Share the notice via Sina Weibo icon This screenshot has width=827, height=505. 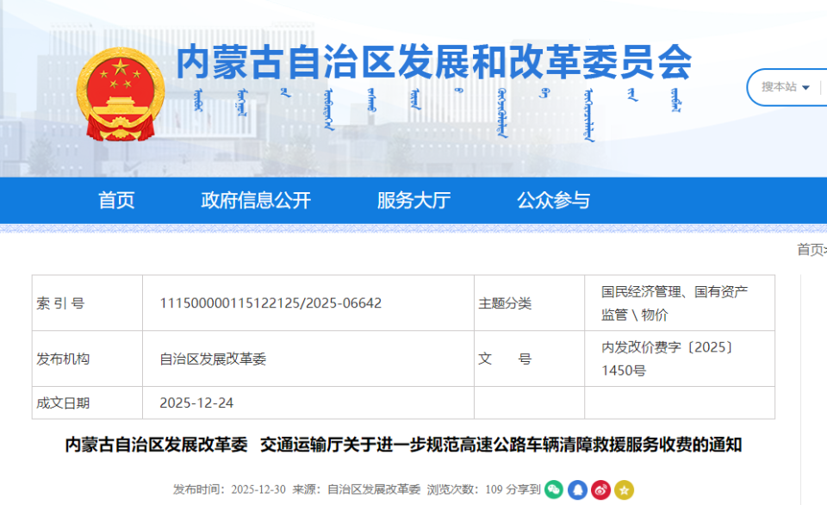[600, 489]
